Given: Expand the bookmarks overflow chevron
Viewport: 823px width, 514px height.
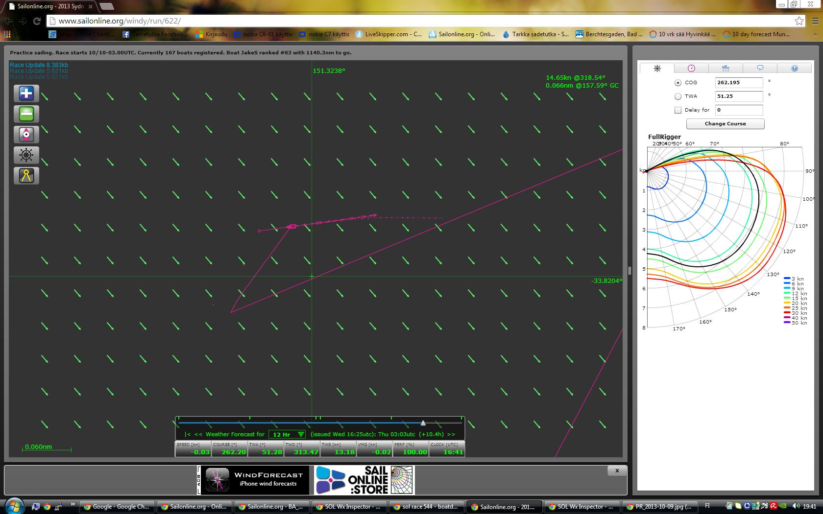Looking at the screenshot, I should point(815,34).
